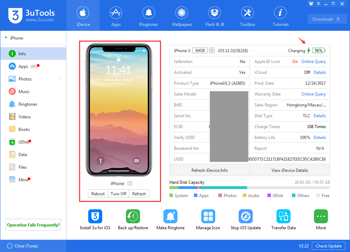Open Ringtones in the sidebar
350x252 pixels.
point(33,104)
